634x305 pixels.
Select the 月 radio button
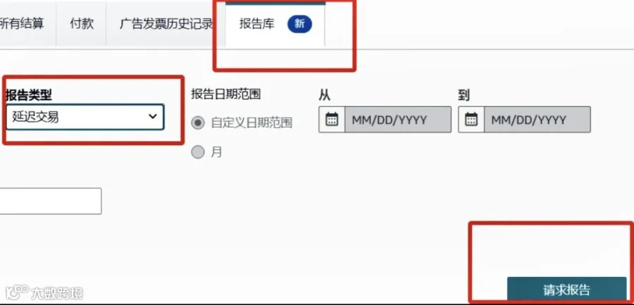click(198, 152)
